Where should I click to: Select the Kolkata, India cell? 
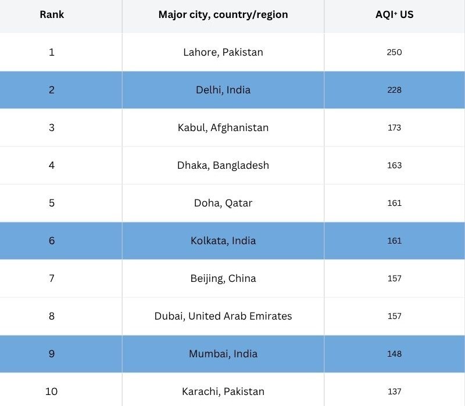click(223, 241)
